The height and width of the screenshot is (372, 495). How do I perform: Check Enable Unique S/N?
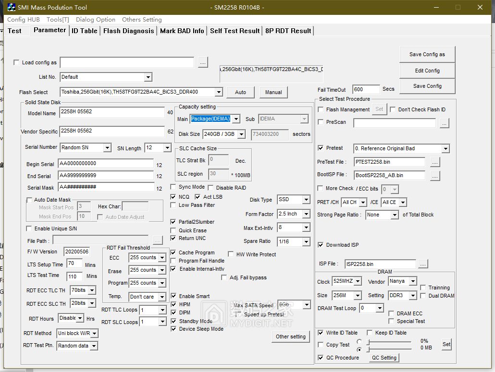(x=29, y=228)
